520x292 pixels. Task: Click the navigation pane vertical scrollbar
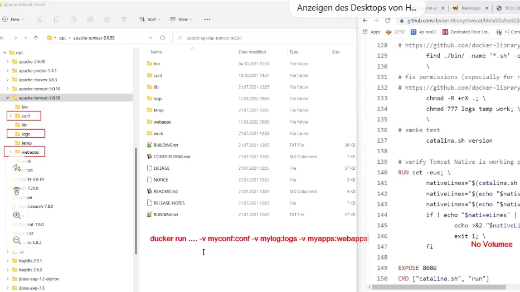[135, 201]
